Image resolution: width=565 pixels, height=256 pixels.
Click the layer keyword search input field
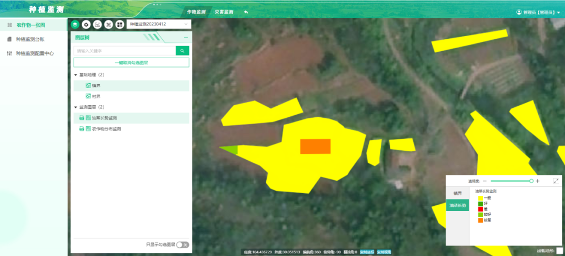[125, 51]
